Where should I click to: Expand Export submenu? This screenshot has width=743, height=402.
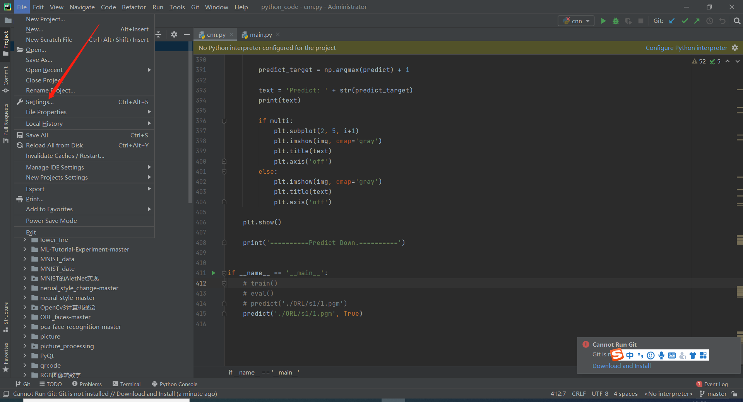pyautogui.click(x=84, y=189)
